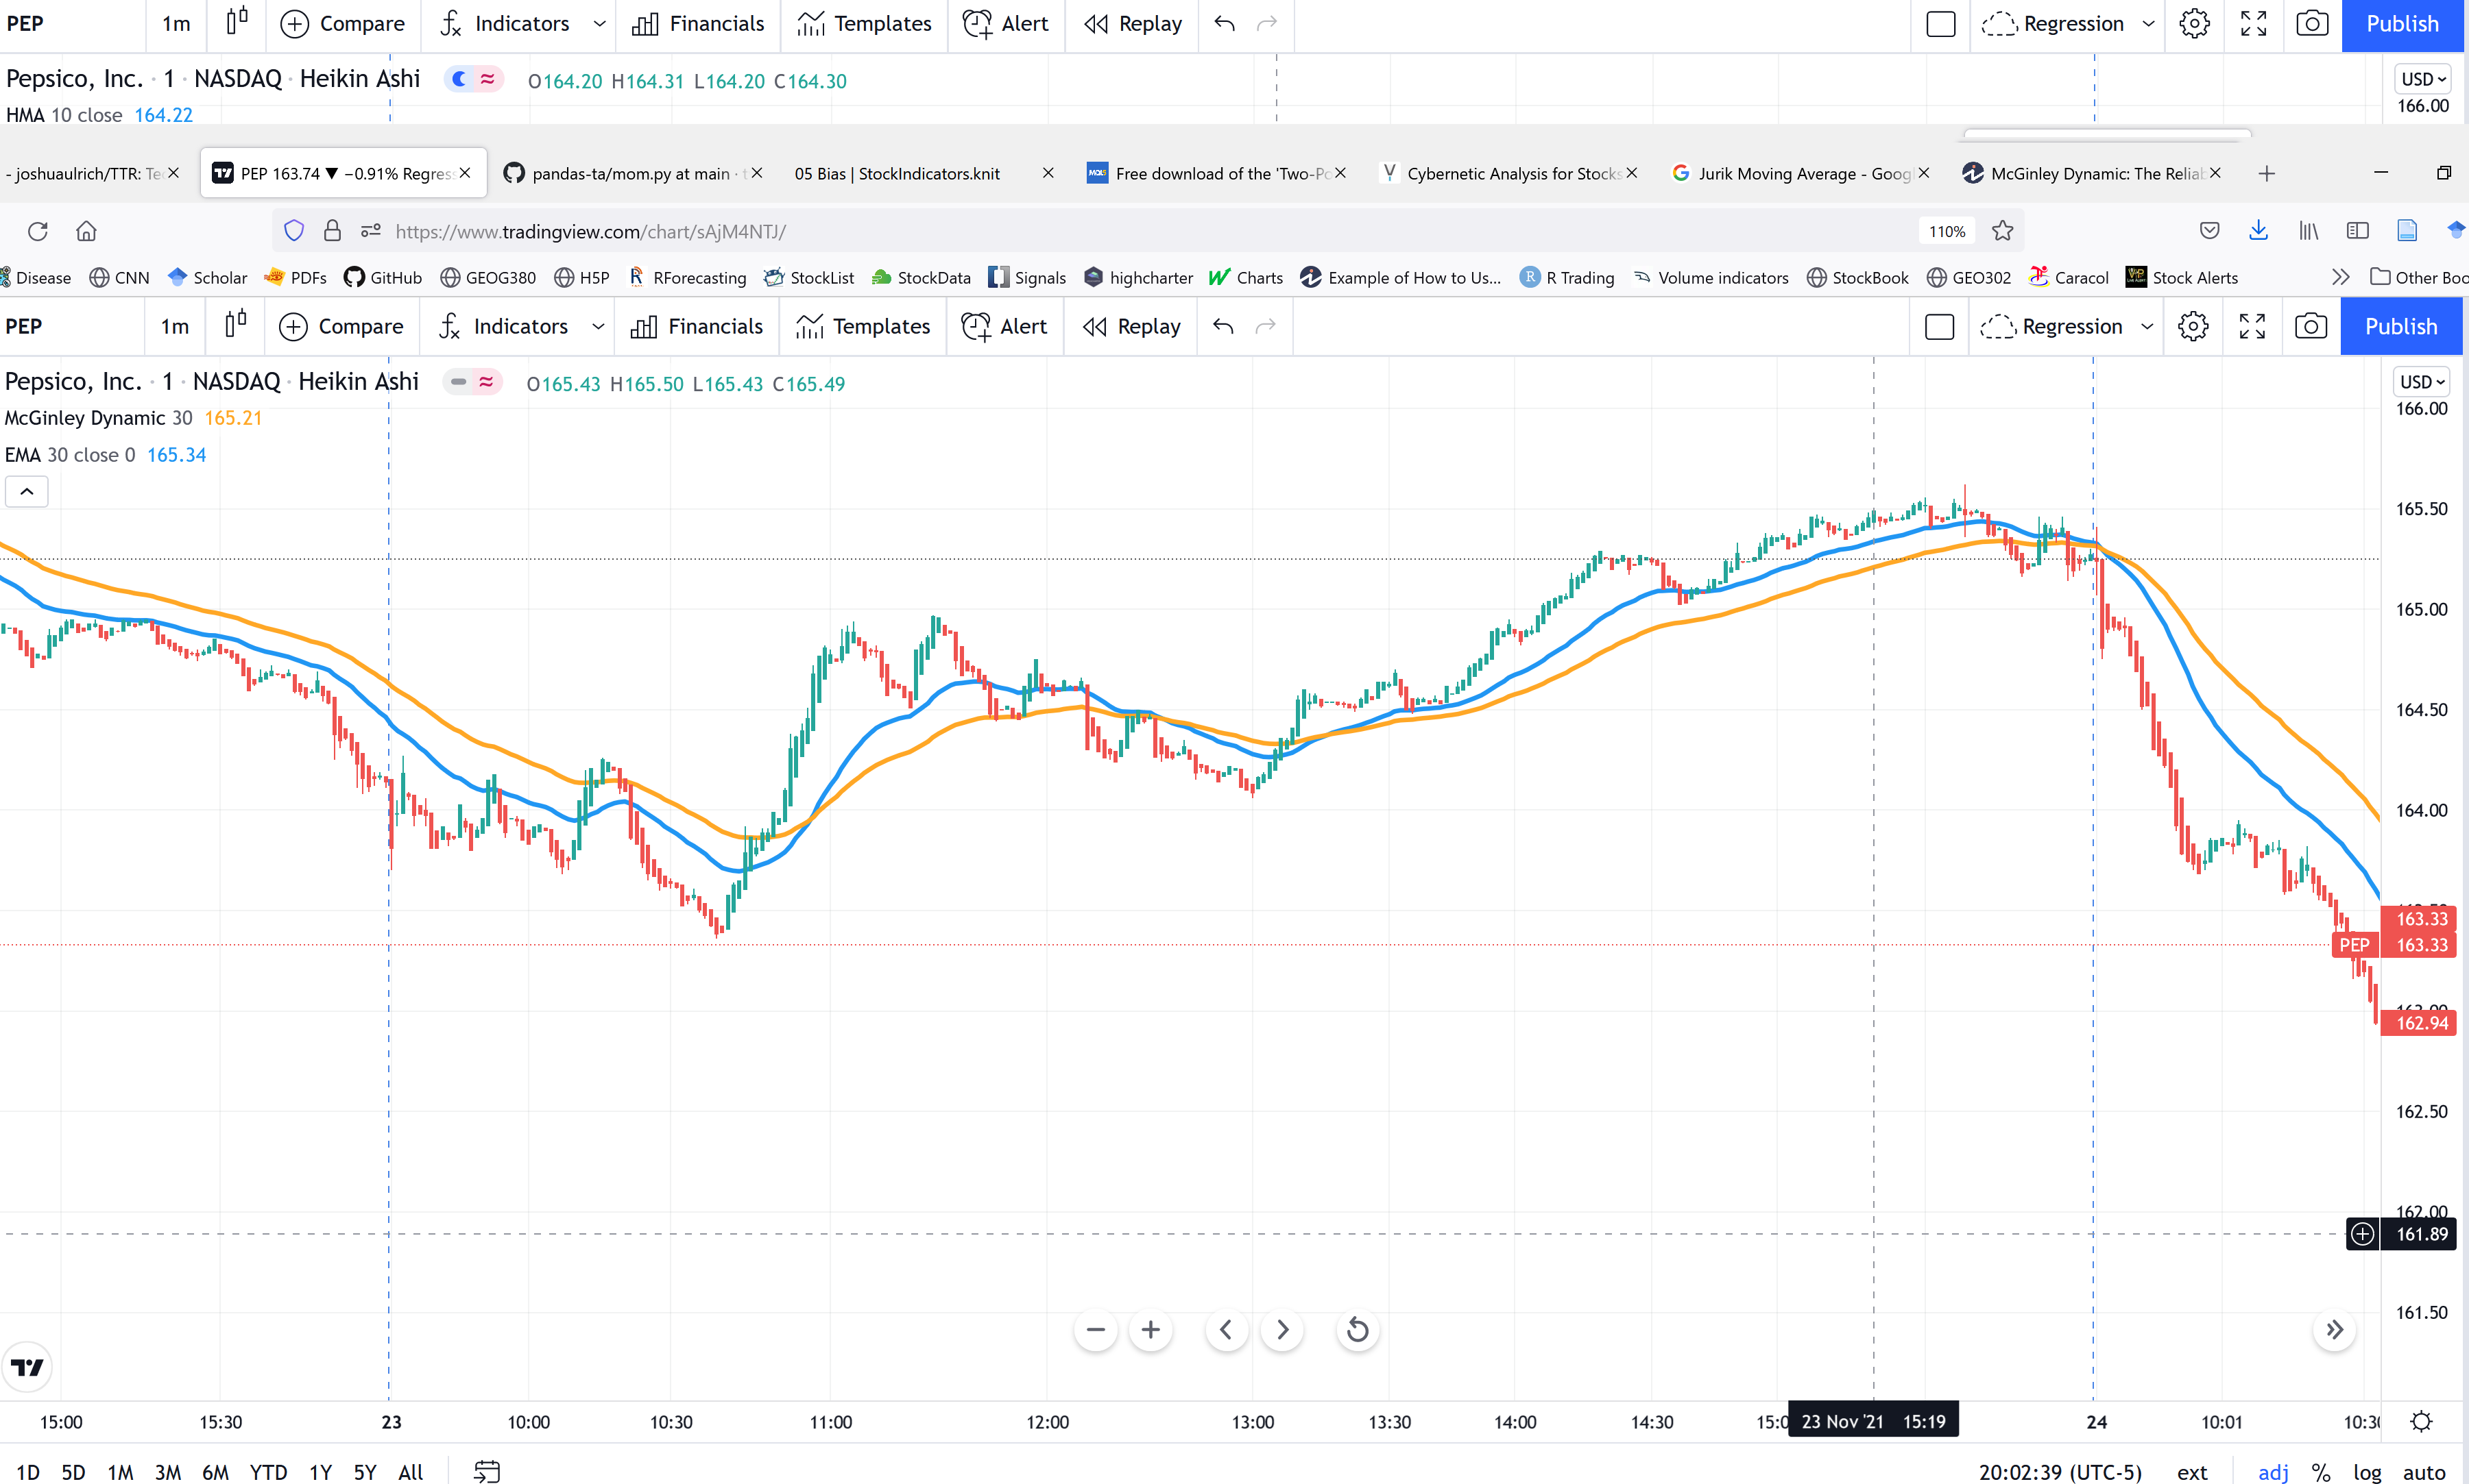The height and width of the screenshot is (1484, 2469).
Task: Zoom in the chart with plus button
Action: click(x=1151, y=1329)
